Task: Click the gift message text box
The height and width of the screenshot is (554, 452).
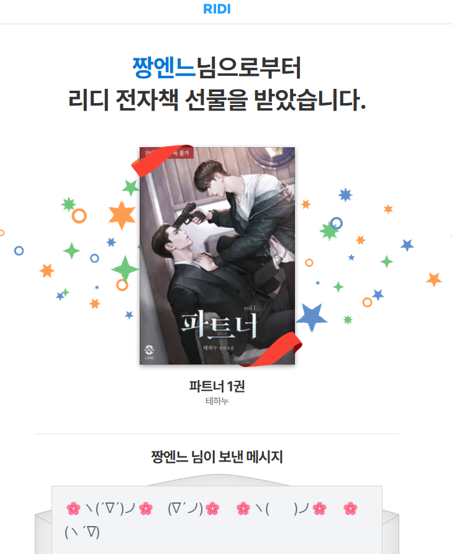Action: 217,520
